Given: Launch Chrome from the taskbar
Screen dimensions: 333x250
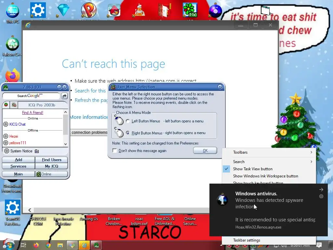Looking at the screenshot, I should tap(48, 245).
